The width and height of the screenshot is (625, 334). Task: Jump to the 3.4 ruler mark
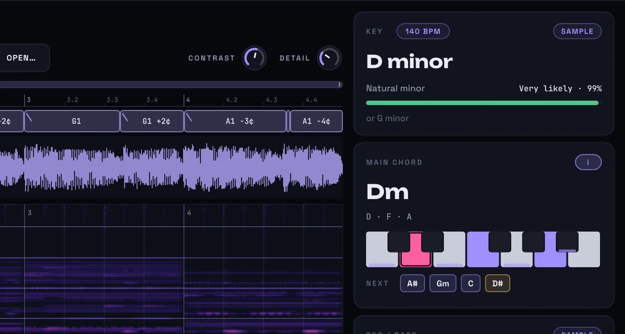coord(152,100)
